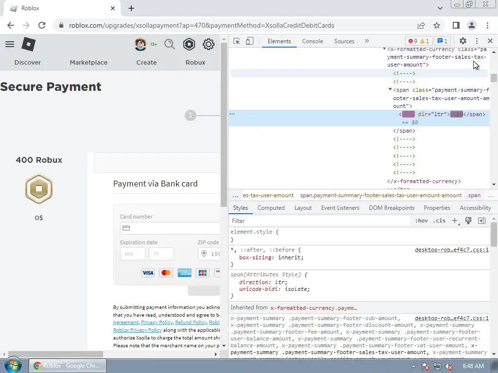Click the search magnifier icon in Roblox header
This screenshot has width=498, height=373.
170,44
